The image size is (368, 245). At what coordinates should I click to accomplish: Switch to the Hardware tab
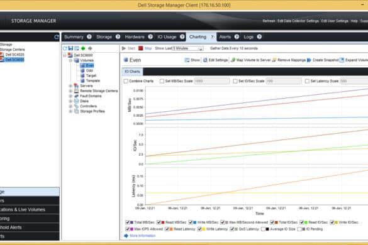click(x=135, y=37)
